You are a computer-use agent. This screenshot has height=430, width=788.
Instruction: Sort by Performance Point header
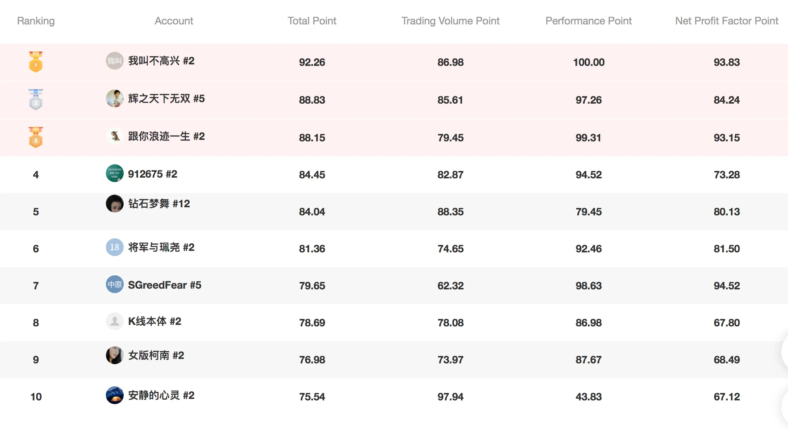(x=588, y=21)
